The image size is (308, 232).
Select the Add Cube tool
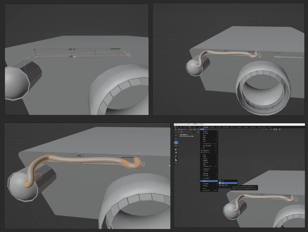[176, 163]
